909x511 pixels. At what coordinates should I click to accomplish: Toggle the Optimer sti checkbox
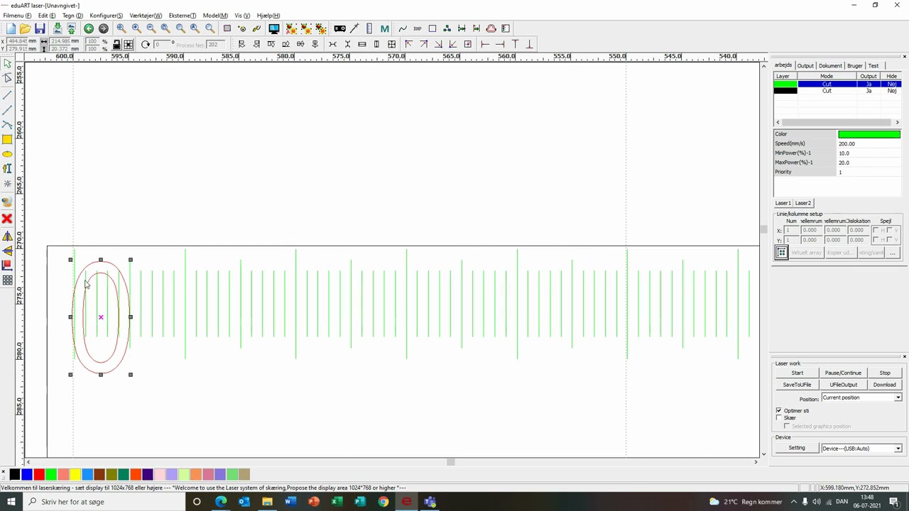point(779,411)
